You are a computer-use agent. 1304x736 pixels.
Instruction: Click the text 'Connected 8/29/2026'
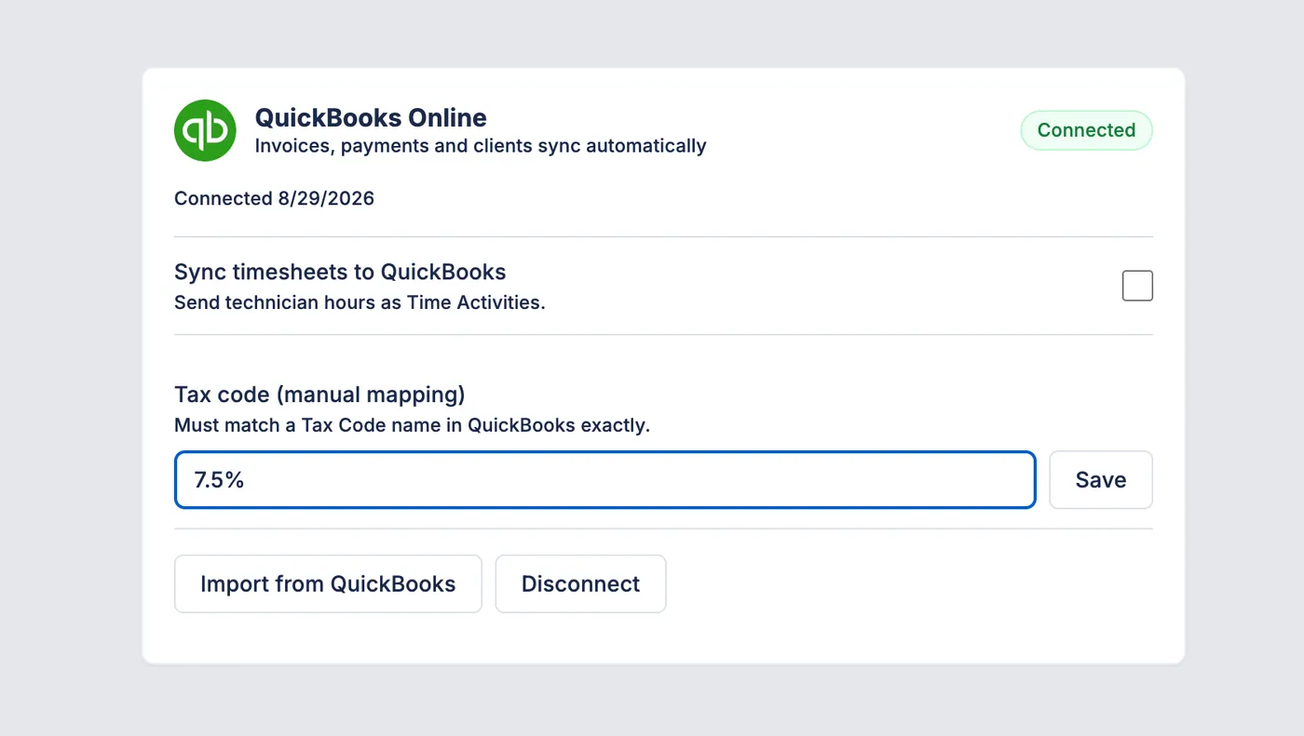(x=274, y=198)
